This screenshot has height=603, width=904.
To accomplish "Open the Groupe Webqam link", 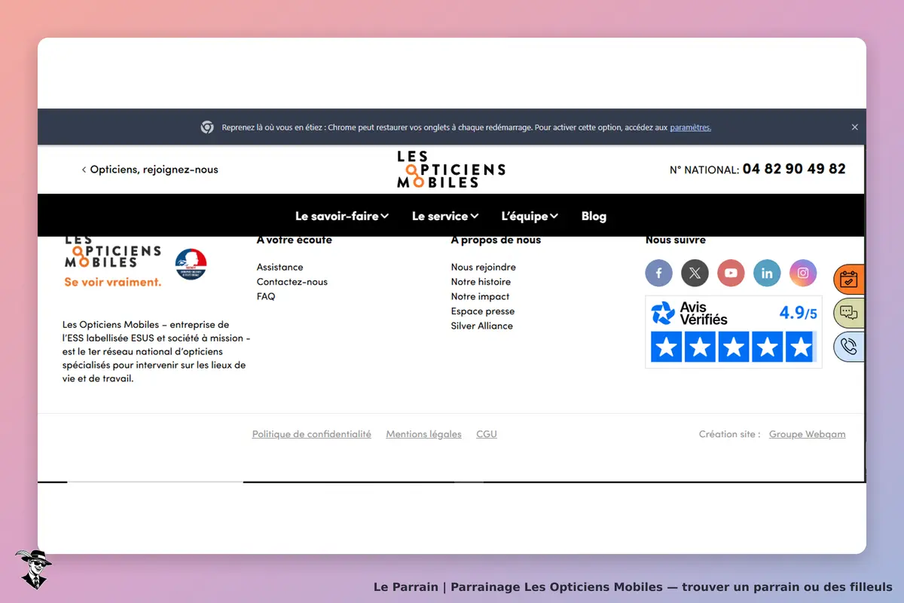I will coord(807,434).
